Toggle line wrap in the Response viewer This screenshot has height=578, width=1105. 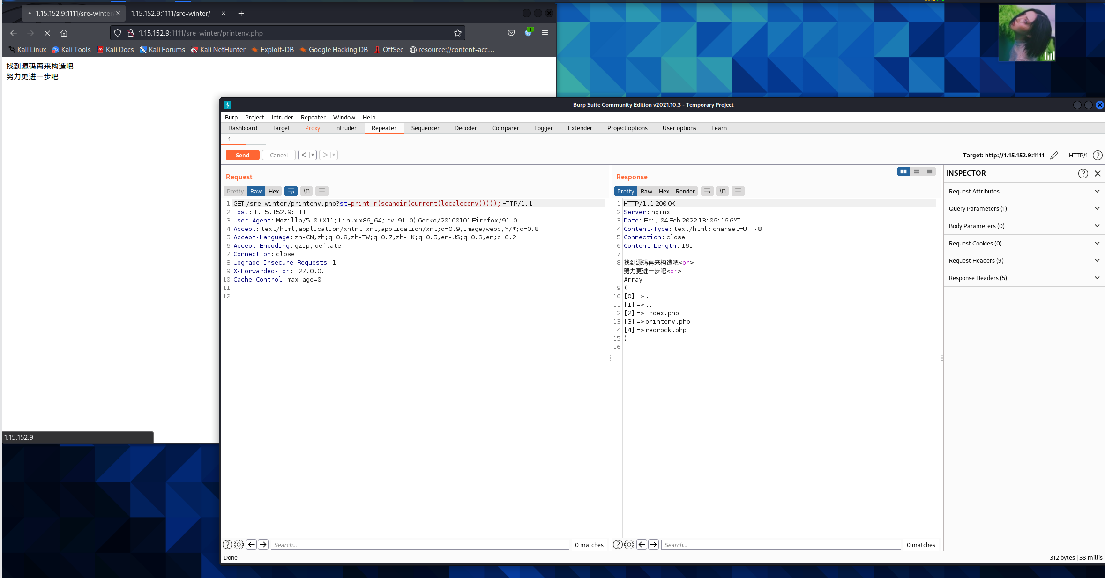click(x=707, y=191)
